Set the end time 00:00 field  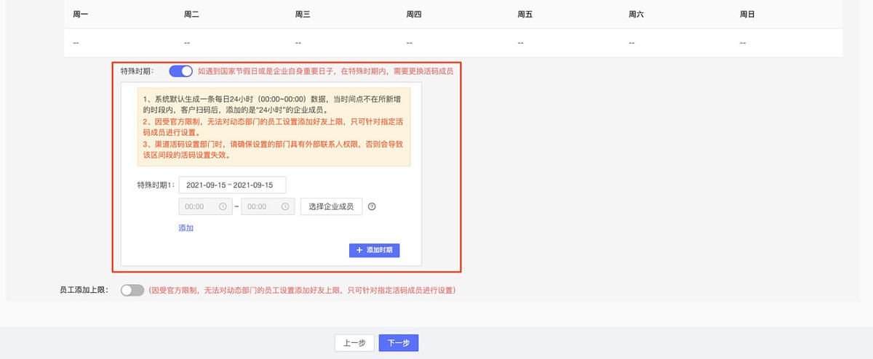click(268, 206)
